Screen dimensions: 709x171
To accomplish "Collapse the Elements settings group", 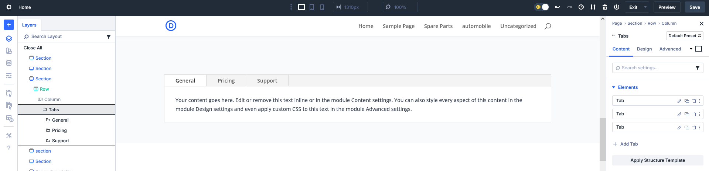I will click(614, 87).
